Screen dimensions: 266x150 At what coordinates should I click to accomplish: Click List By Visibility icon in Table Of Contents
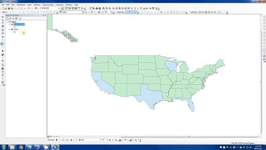click(x=13, y=18)
